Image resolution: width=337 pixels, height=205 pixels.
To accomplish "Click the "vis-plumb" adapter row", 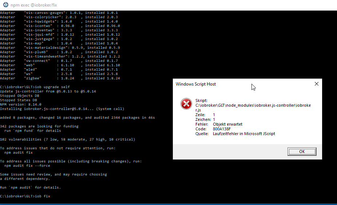I will [59, 52].
